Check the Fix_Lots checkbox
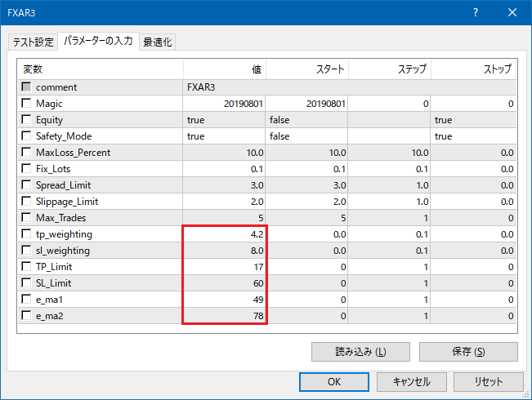This screenshot has width=532, height=400. (x=26, y=168)
